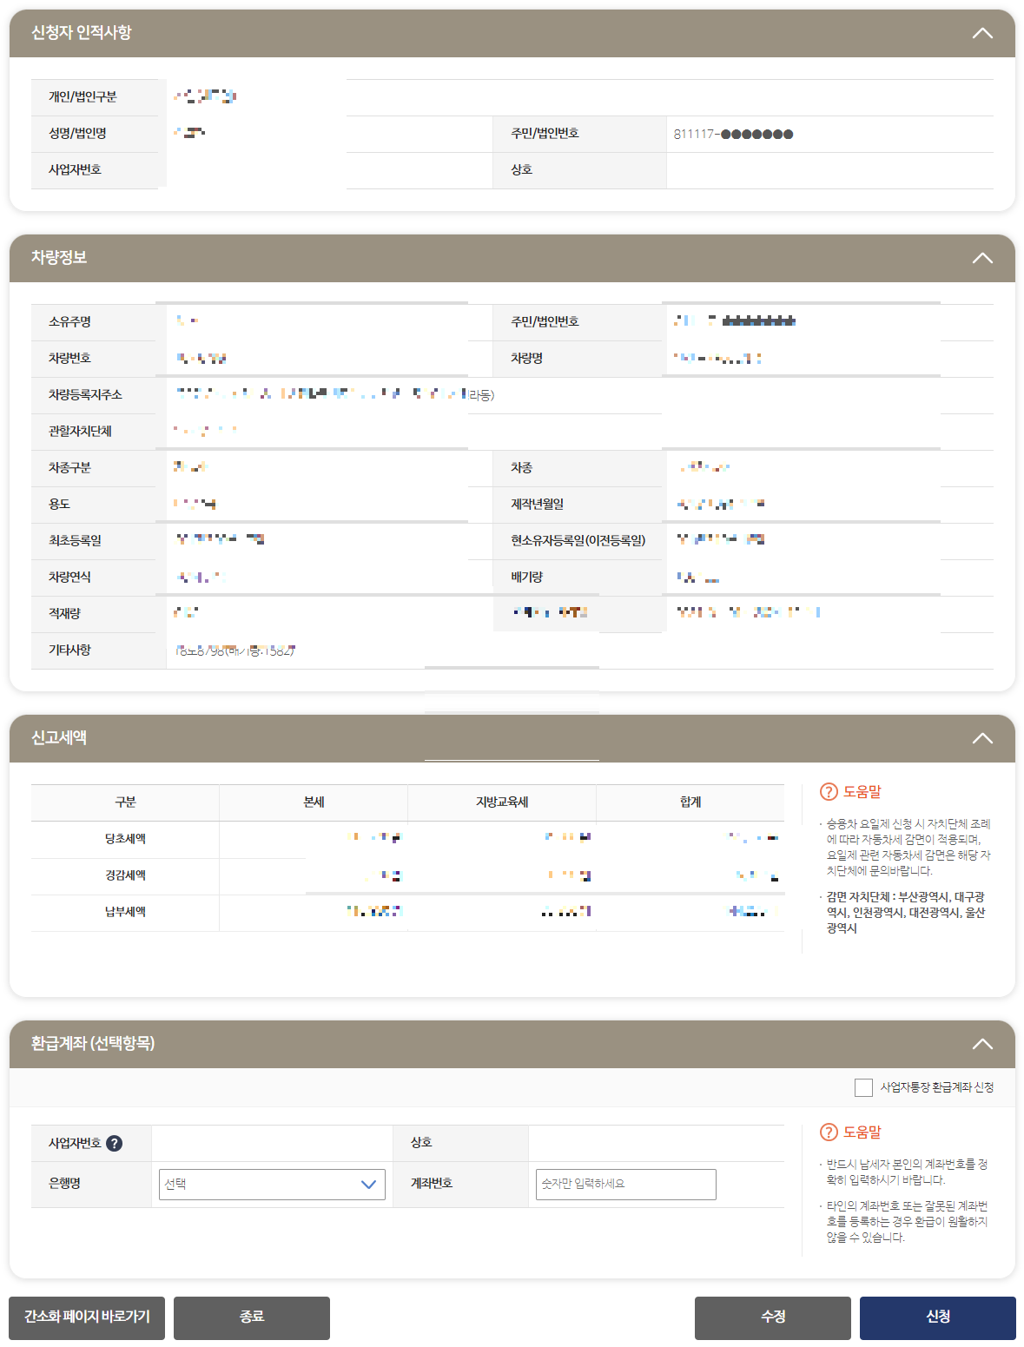This screenshot has width=1024, height=1347.
Task: Open the 은행명 선택 dropdown
Action: click(x=271, y=1184)
